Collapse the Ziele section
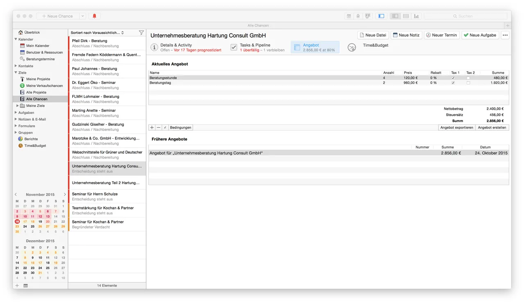This screenshot has width=524, height=304. tap(16, 72)
